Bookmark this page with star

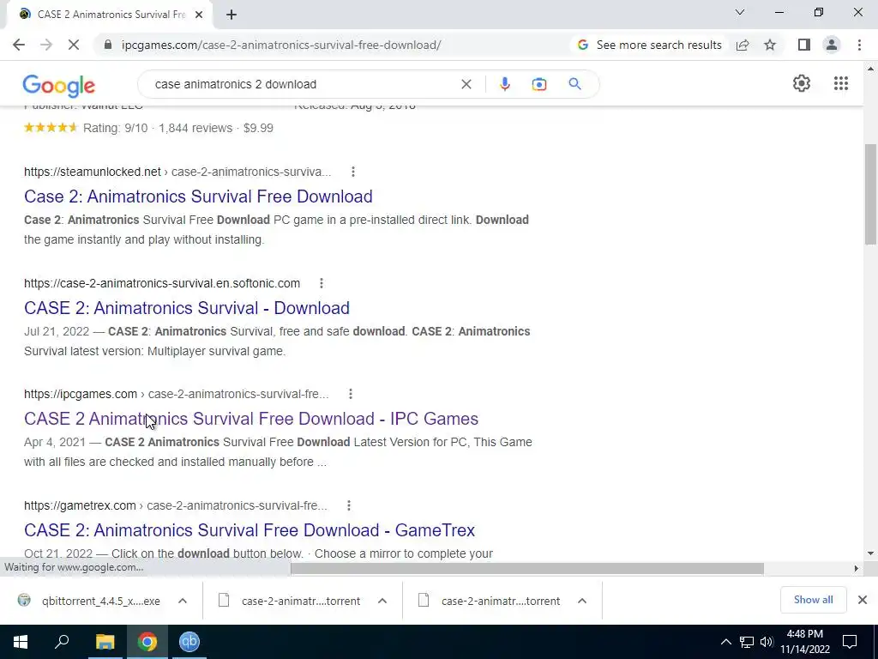tap(770, 45)
